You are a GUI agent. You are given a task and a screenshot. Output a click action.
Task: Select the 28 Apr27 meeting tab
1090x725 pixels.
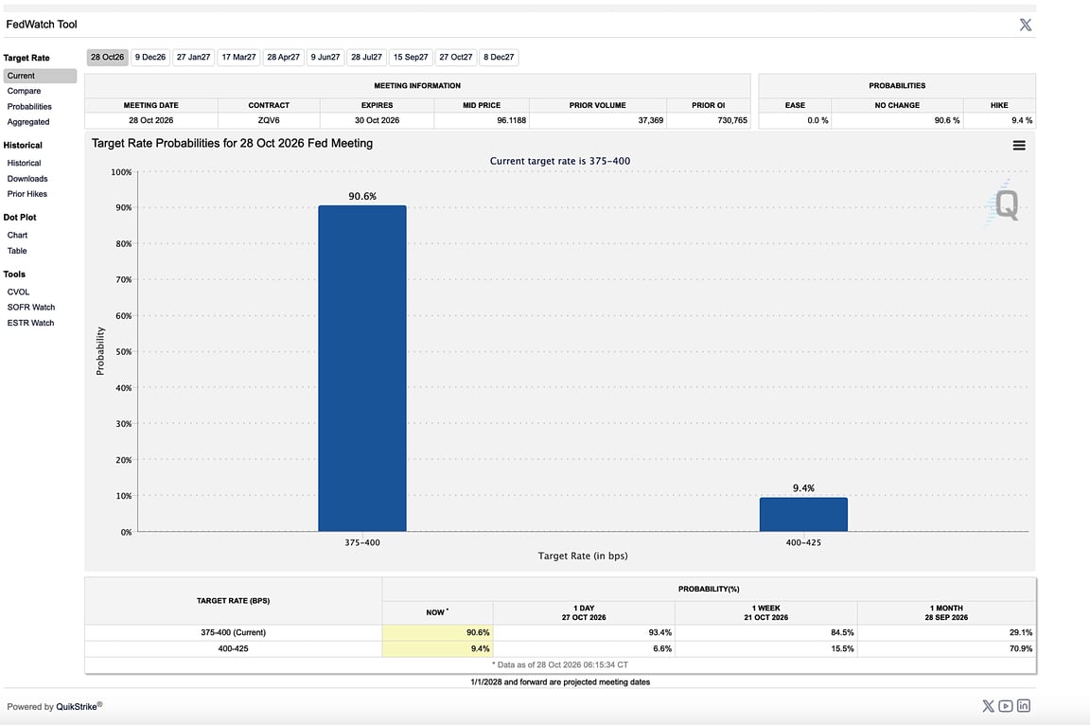(283, 57)
